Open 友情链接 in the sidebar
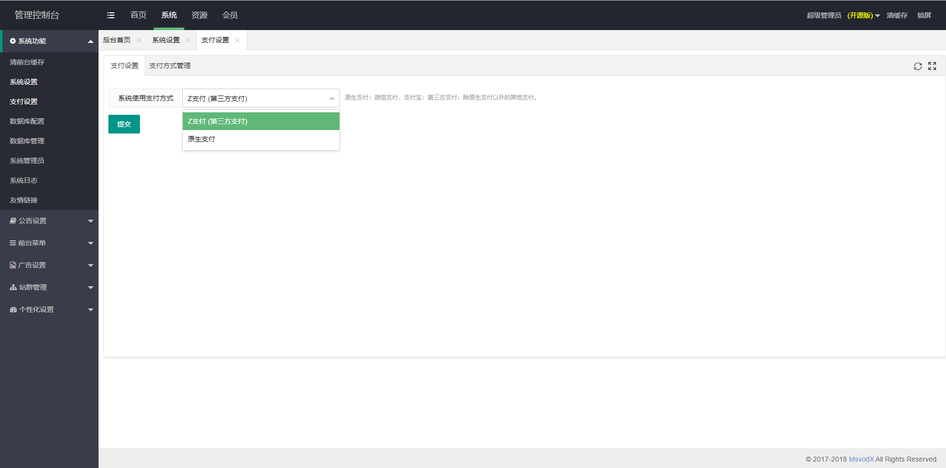The image size is (946, 468). click(24, 200)
